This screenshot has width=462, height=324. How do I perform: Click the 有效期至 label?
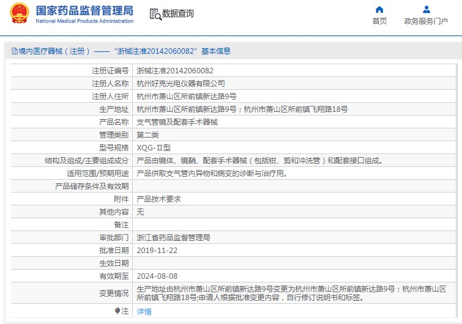click(114, 276)
